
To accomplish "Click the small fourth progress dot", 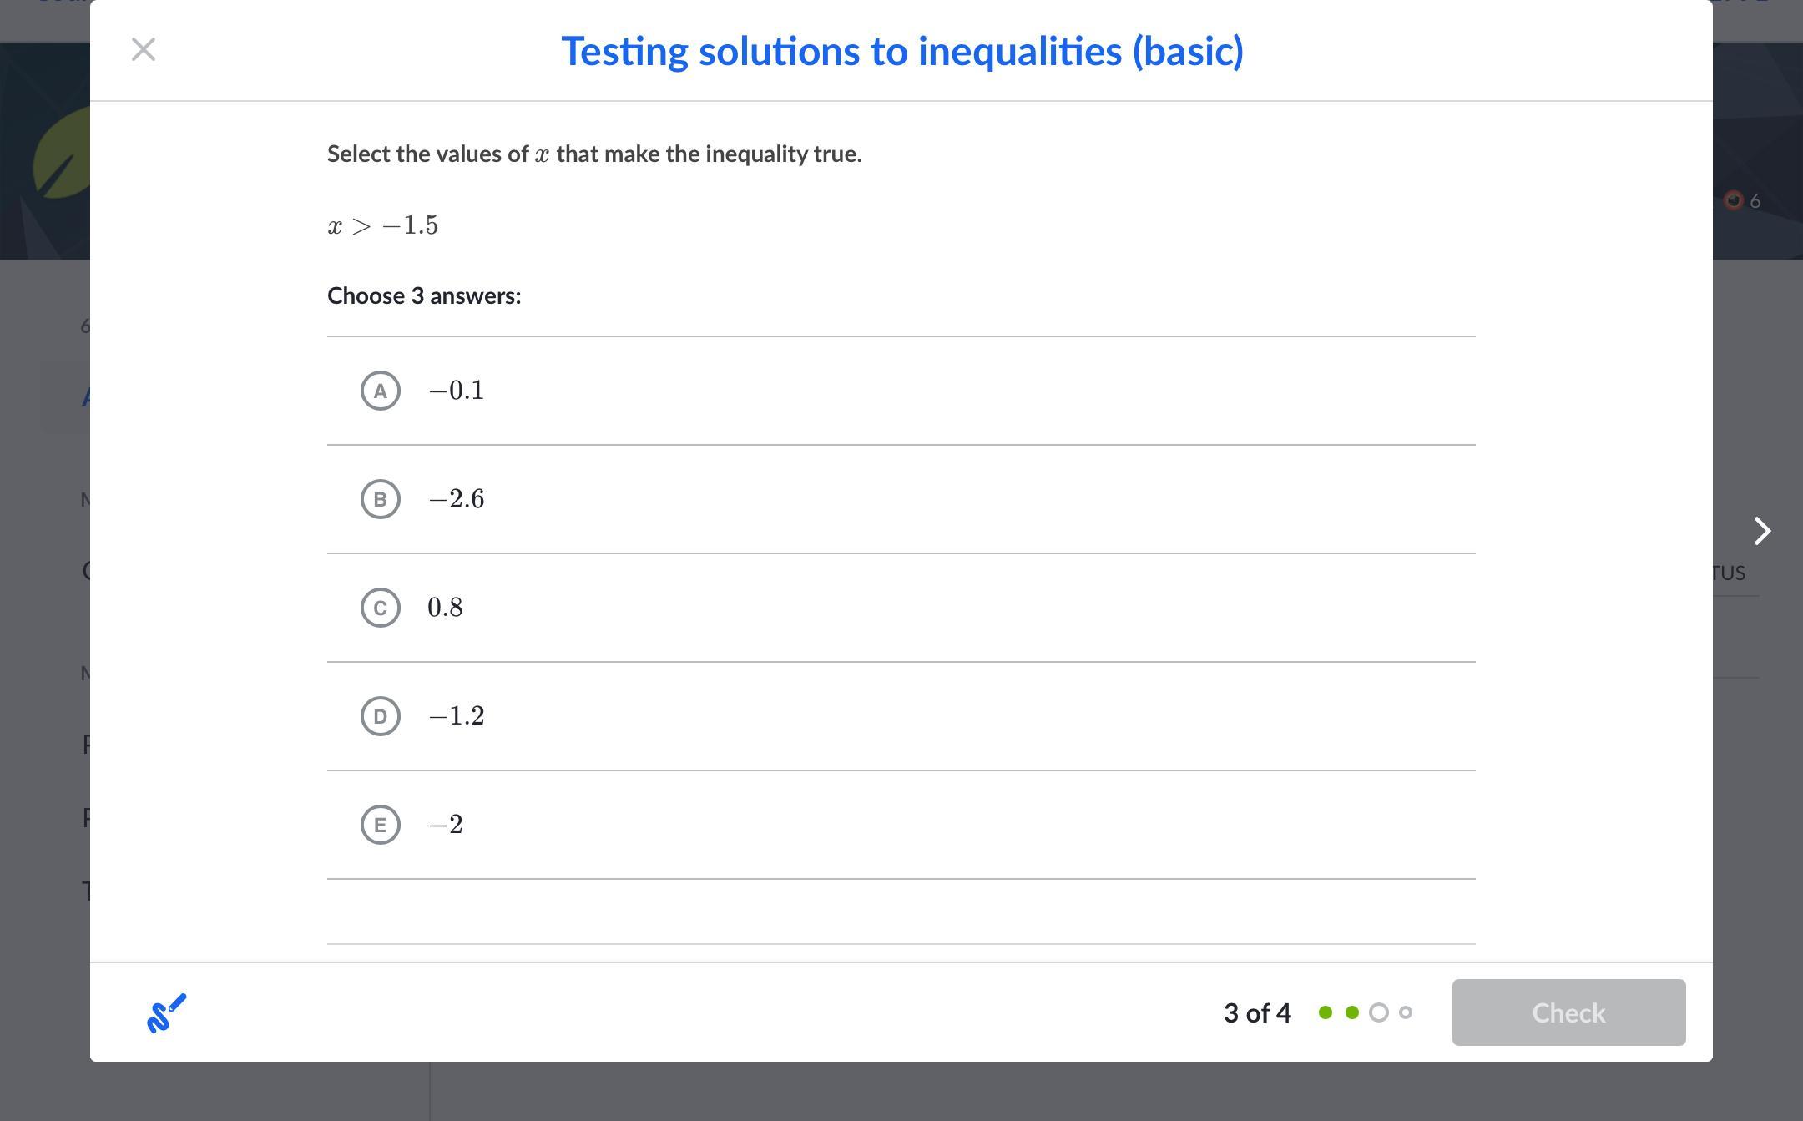I will point(1406,1012).
